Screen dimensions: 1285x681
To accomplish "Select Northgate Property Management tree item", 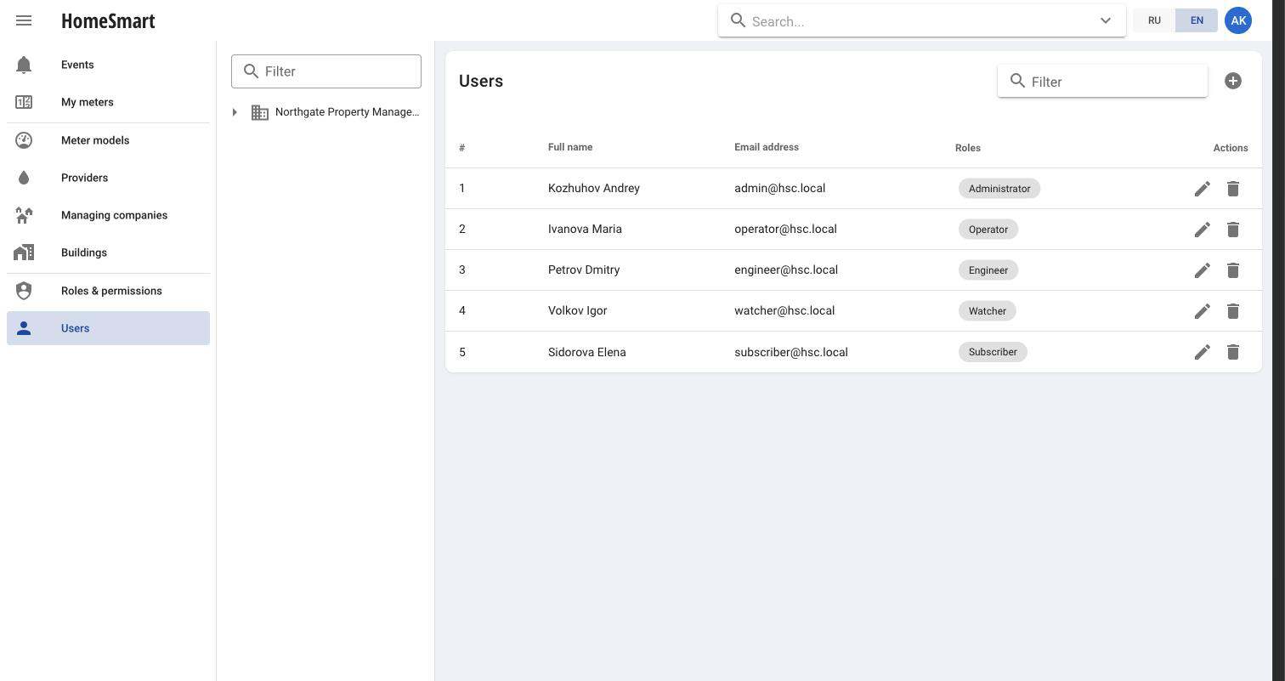I will click(347, 112).
